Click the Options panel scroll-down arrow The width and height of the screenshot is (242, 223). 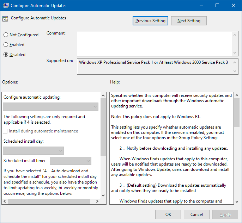pyautogui.click(x=103, y=195)
